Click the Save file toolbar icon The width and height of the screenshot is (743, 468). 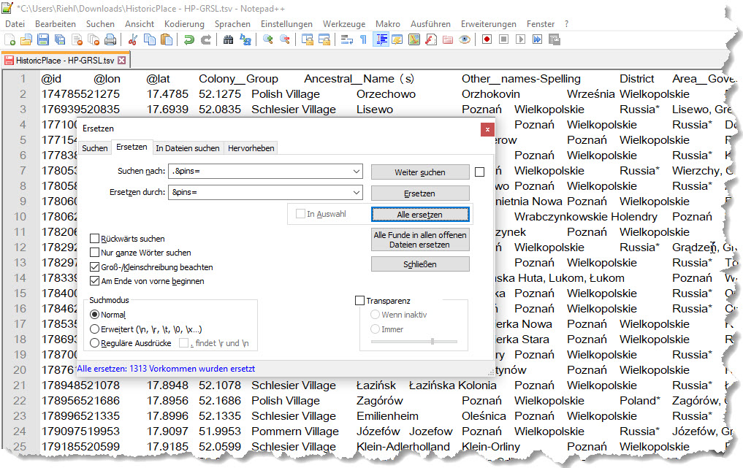pos(42,39)
